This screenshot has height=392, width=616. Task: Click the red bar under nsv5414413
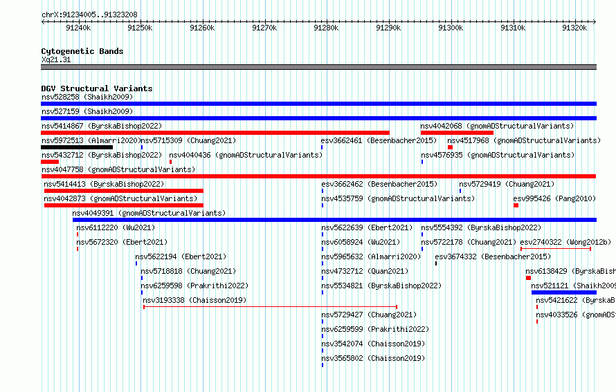(124, 191)
